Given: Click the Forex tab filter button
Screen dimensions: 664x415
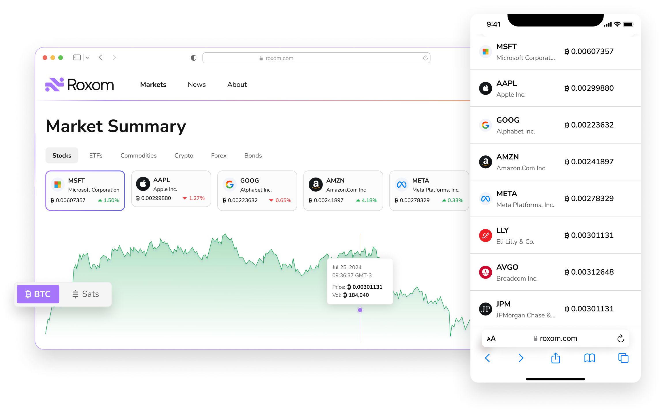Looking at the screenshot, I should tap(218, 155).
